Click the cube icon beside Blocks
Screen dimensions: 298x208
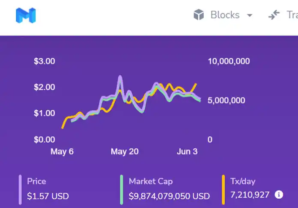pyautogui.click(x=199, y=15)
